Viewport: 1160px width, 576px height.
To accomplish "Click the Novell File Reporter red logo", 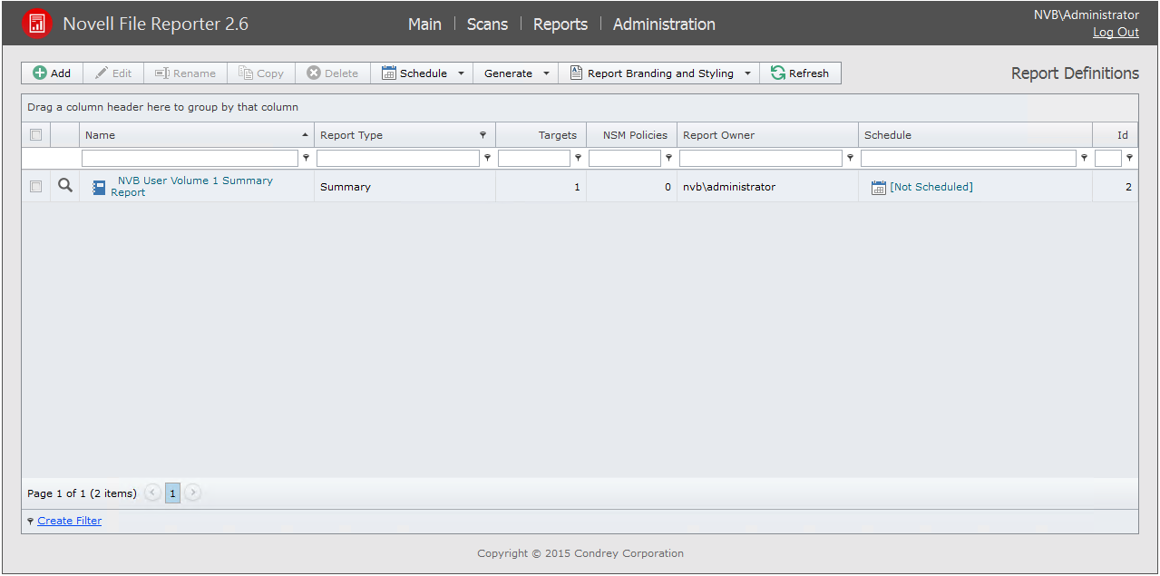I will click(37, 24).
